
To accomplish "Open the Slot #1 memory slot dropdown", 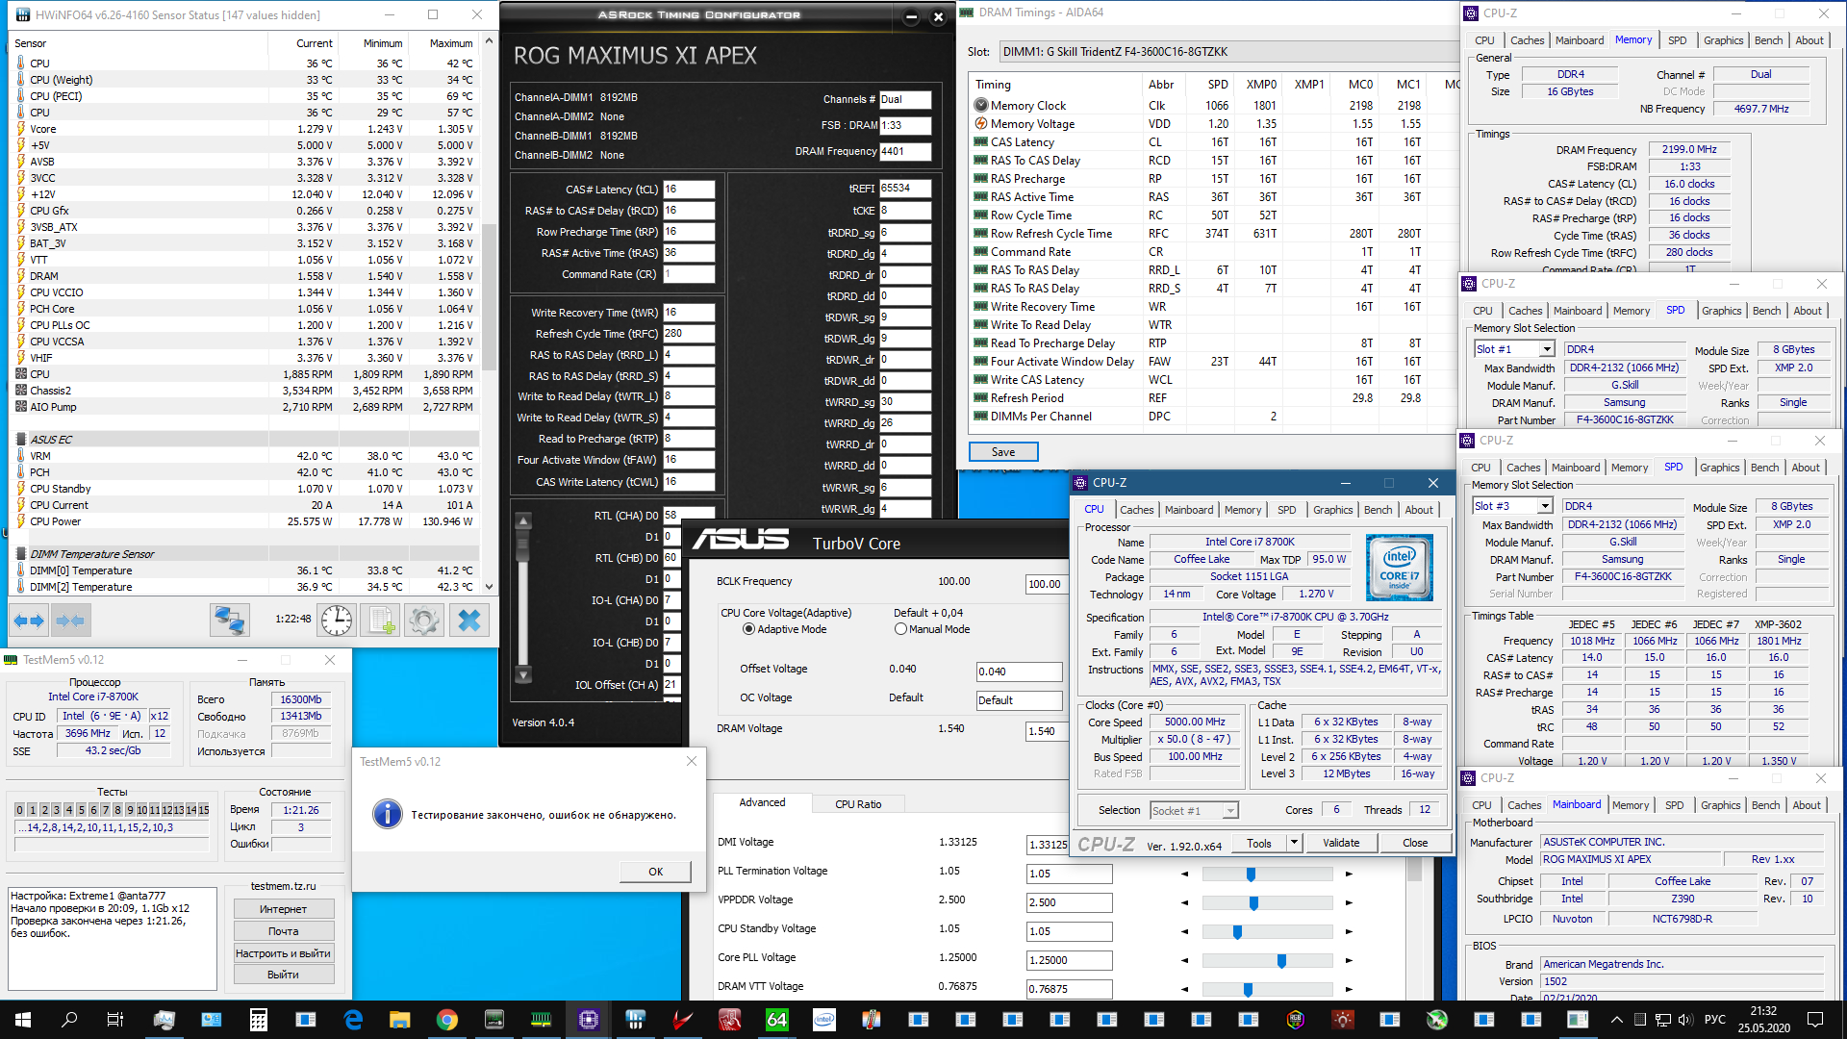I will [1547, 349].
